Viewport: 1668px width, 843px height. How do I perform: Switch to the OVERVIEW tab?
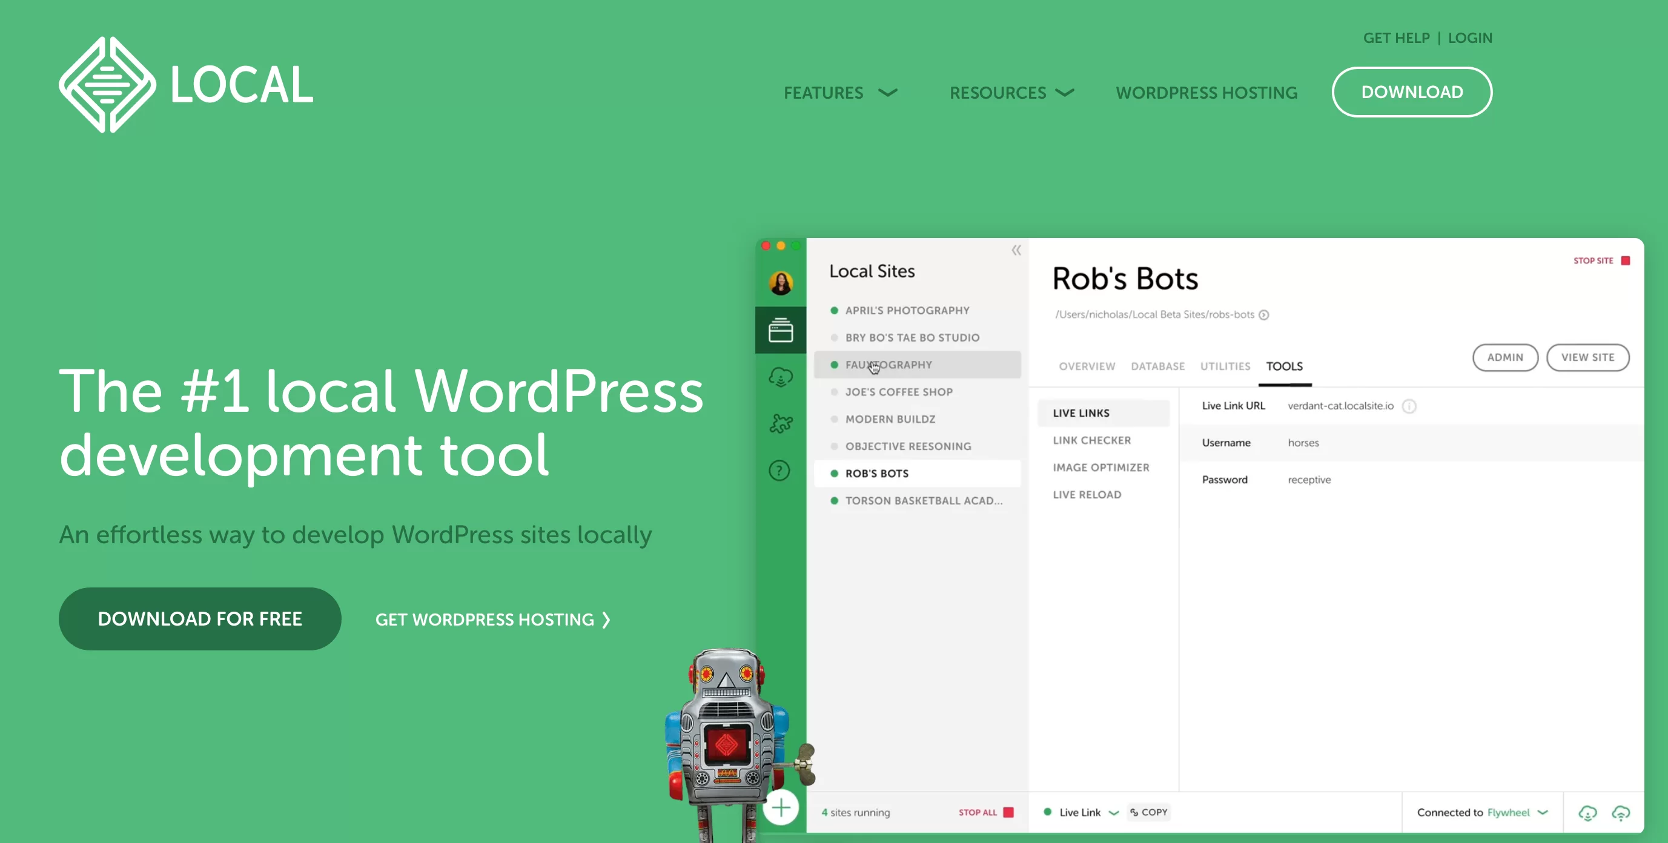pos(1087,366)
